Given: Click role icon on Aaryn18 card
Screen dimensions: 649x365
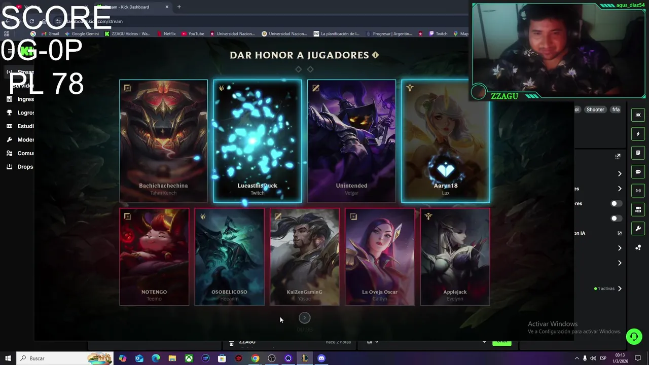Looking at the screenshot, I should click(410, 88).
